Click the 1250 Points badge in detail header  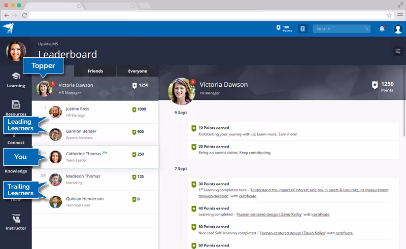[x=383, y=86]
